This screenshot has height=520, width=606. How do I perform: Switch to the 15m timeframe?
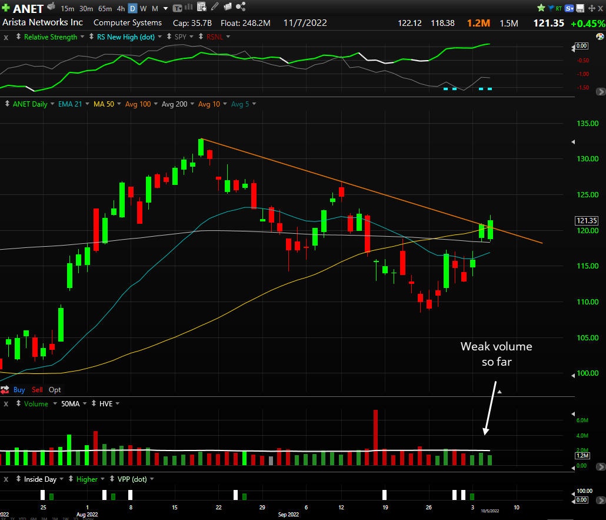[x=67, y=8]
